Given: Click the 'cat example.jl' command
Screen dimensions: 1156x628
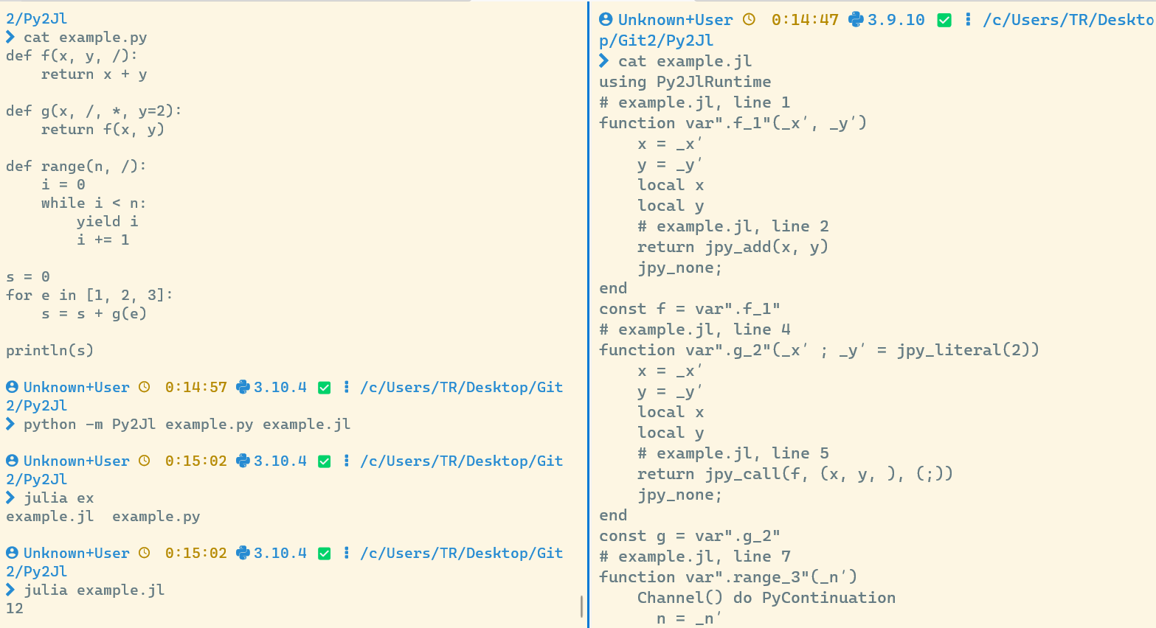Looking at the screenshot, I should point(685,61).
